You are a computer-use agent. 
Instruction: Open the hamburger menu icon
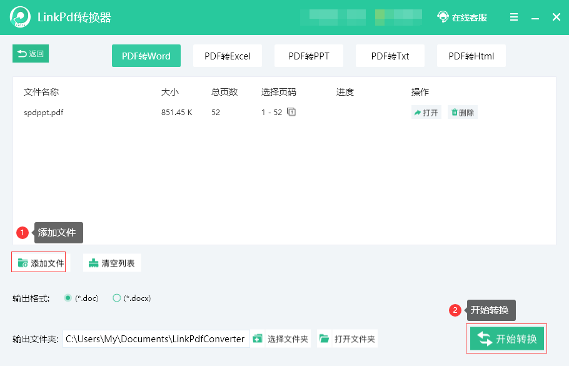pyautogui.click(x=514, y=17)
